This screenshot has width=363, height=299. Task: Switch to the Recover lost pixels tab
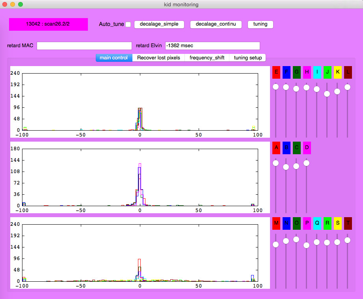[158, 58]
